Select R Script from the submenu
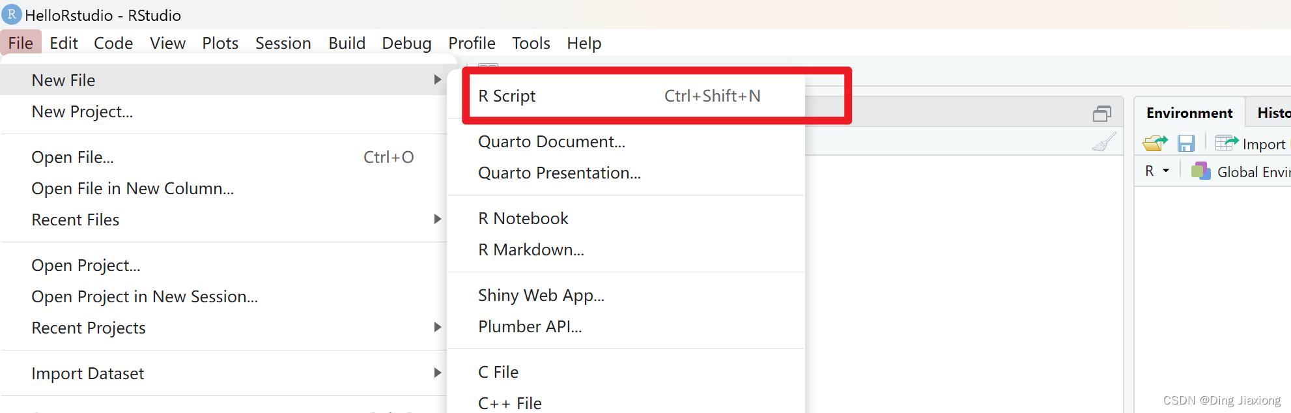The image size is (1291, 413). (x=507, y=96)
